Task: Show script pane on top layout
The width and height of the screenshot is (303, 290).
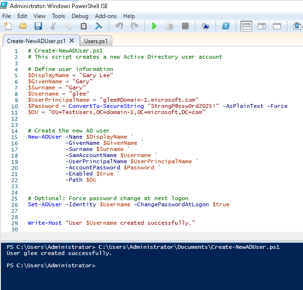Action: pyautogui.click(x=246, y=26)
